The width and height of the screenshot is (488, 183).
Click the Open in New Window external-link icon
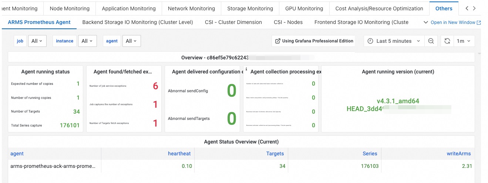click(479, 23)
